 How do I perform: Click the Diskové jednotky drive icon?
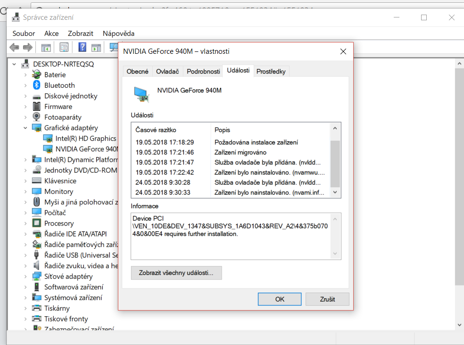click(36, 97)
